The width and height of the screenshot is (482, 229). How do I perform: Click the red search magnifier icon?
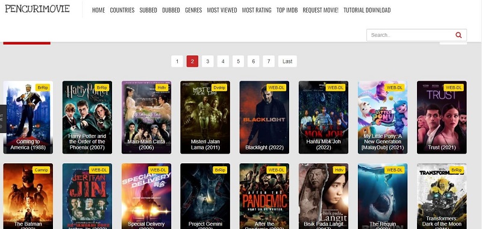459,35
